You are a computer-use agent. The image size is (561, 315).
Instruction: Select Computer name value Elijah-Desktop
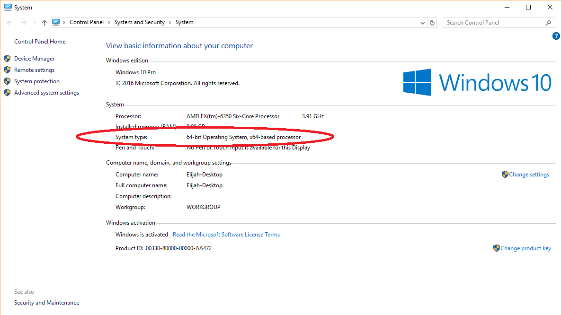[x=205, y=175]
